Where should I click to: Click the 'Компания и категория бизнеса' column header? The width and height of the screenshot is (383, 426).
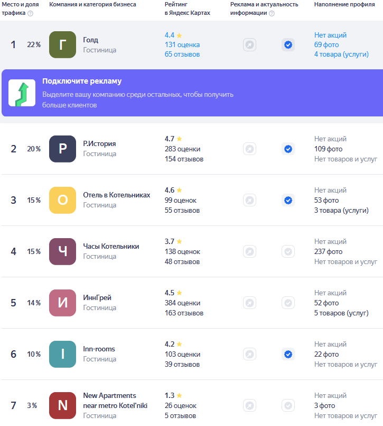tap(92, 5)
